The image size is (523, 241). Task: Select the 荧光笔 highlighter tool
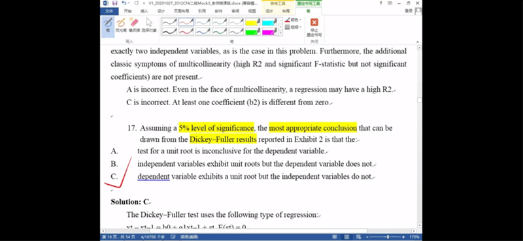point(121,25)
